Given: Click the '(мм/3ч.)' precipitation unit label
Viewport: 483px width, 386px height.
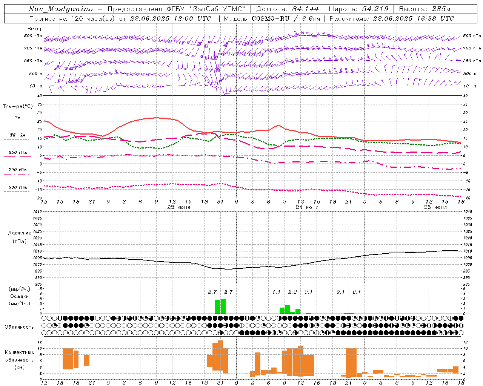Looking at the screenshot, I should click(x=19, y=289).
